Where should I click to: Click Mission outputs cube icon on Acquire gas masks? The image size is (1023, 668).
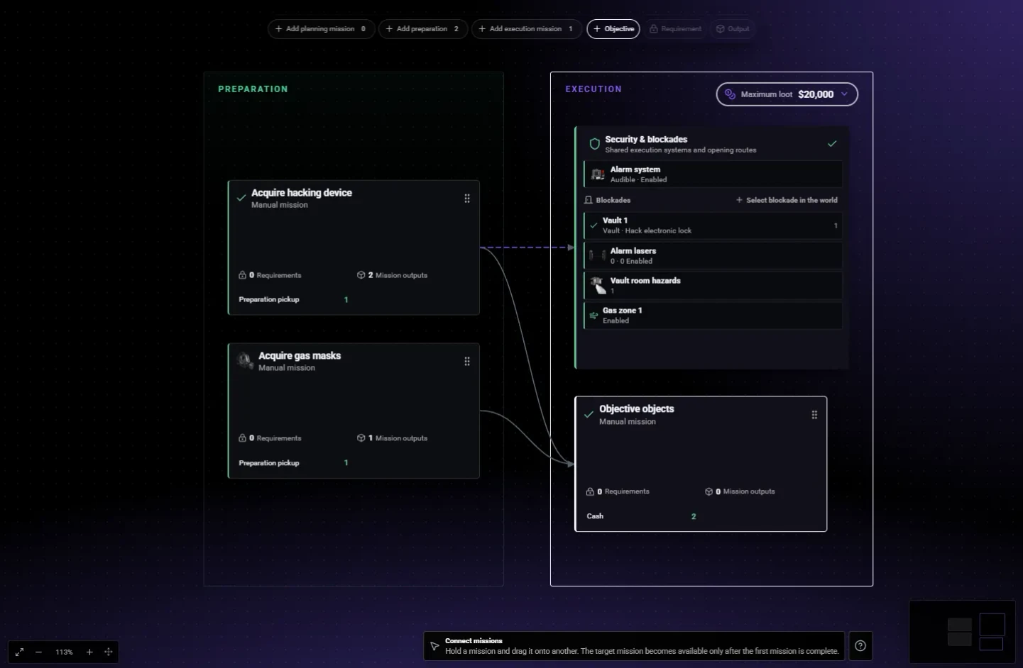361,438
